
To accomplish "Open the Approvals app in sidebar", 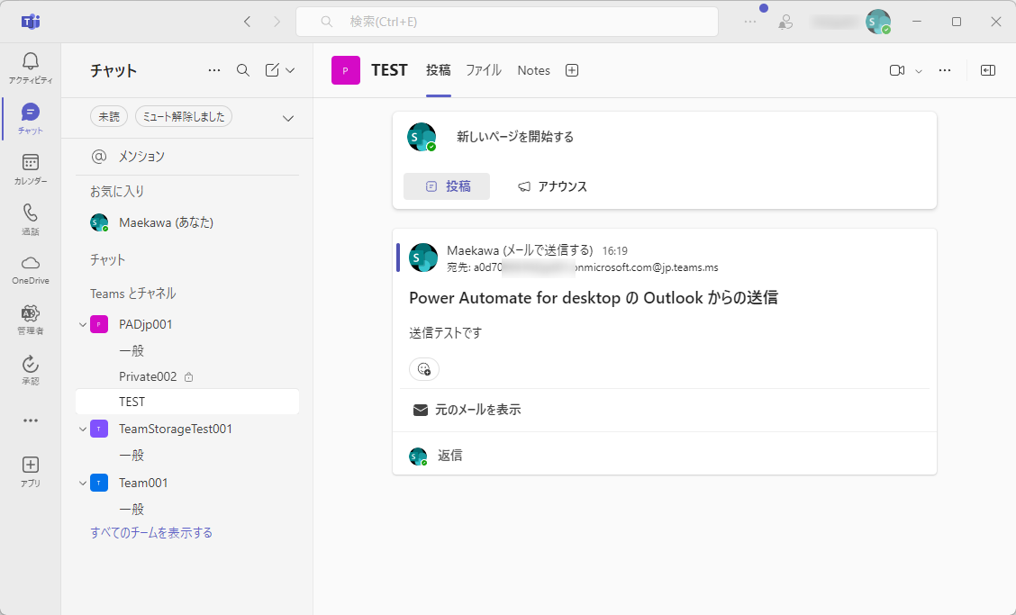I will coord(31,370).
